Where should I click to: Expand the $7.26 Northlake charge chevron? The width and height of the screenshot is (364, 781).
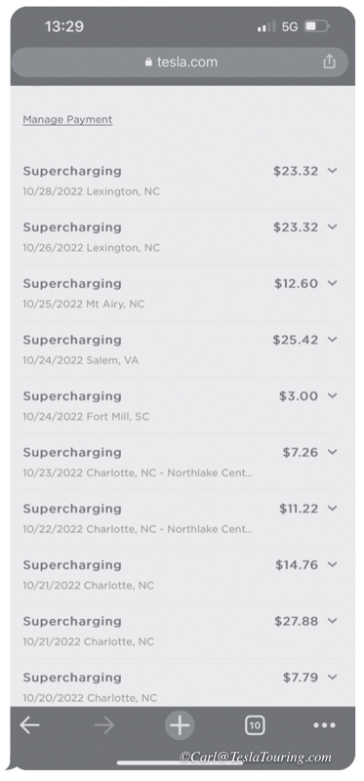pos(333,452)
